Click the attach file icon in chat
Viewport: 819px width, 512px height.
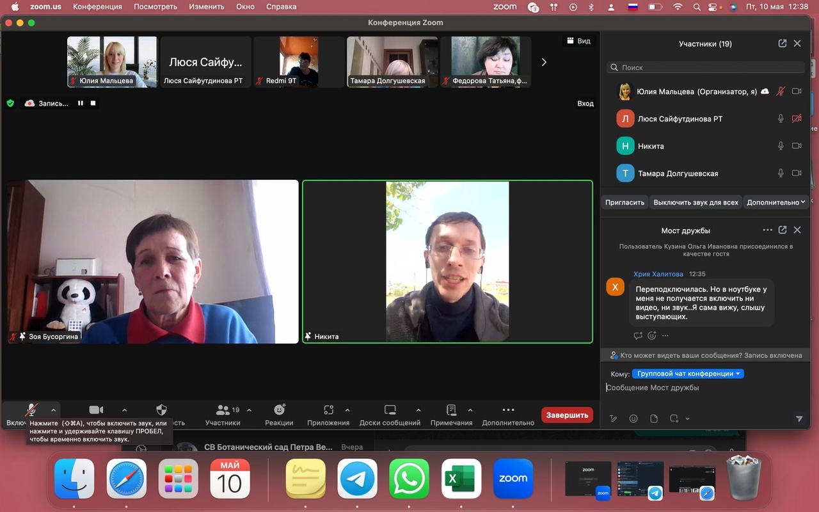pos(654,419)
